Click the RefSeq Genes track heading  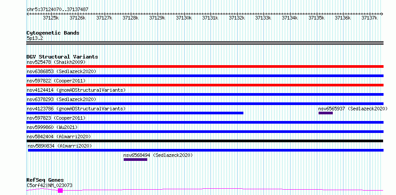pos(45,180)
